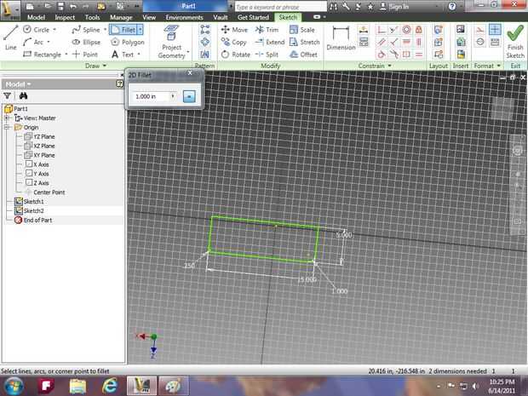Choose the Split command

(x=267, y=55)
